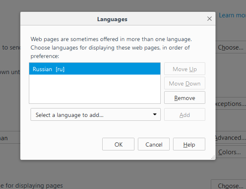Click the Advanced... button
The height and width of the screenshot is (189, 246).
(231, 138)
